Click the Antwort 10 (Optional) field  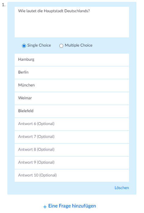72,176
